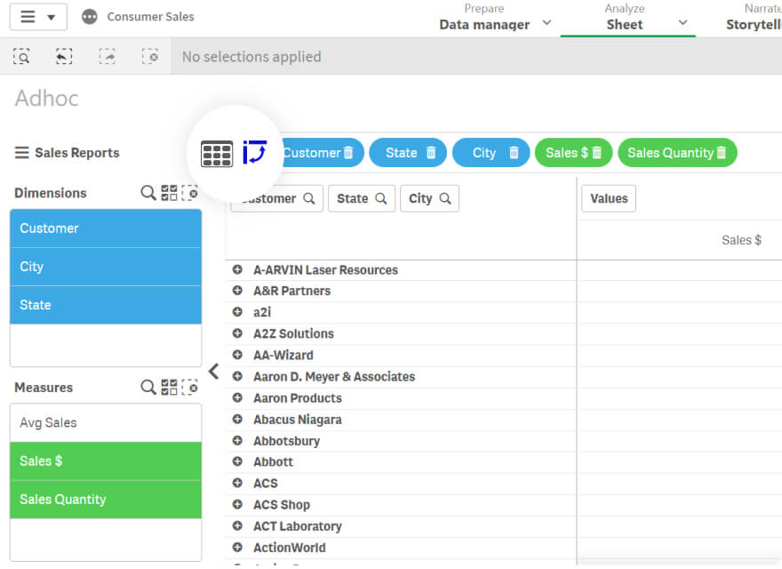
Task: Remove the Sales $ chip via trash icon
Action: coord(596,153)
